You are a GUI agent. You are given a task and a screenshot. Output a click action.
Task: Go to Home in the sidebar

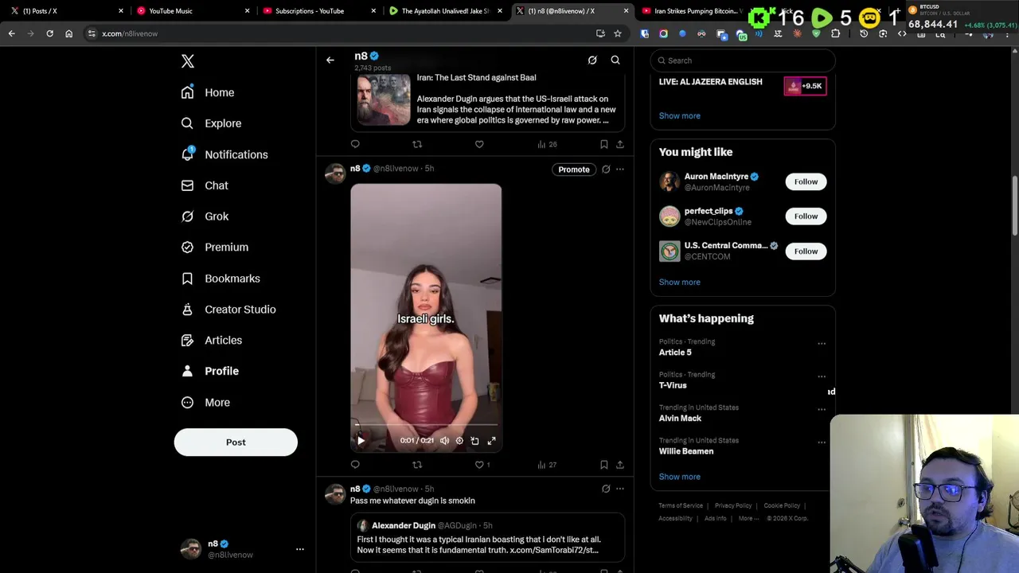pyautogui.click(x=208, y=92)
